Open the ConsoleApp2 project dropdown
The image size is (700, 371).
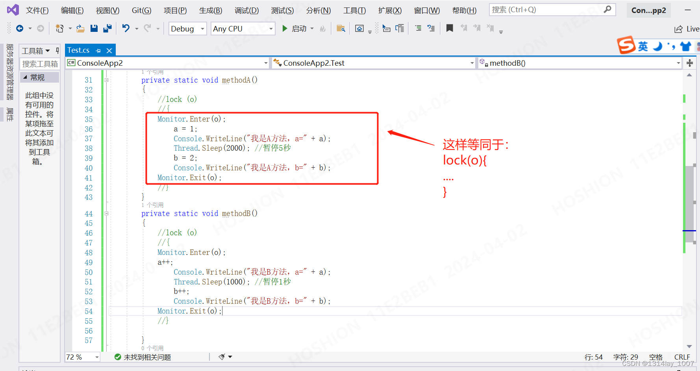tap(266, 63)
